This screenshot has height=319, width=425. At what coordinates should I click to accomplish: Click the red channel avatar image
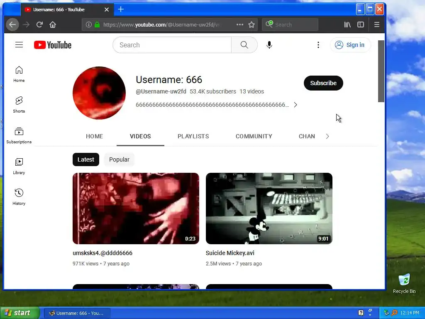(99, 93)
